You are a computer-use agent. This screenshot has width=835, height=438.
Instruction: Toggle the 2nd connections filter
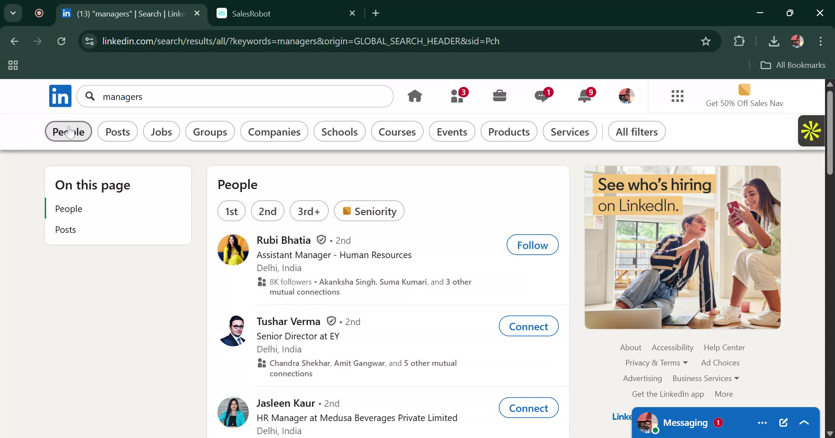(267, 211)
